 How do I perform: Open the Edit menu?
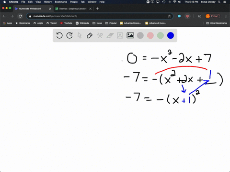(30, 2)
